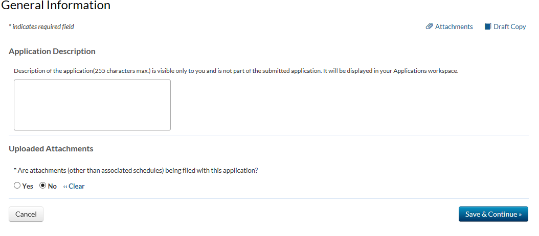Click the 255 characters max description hint
Image resolution: width=539 pixels, height=236 pixels.
[x=236, y=71]
